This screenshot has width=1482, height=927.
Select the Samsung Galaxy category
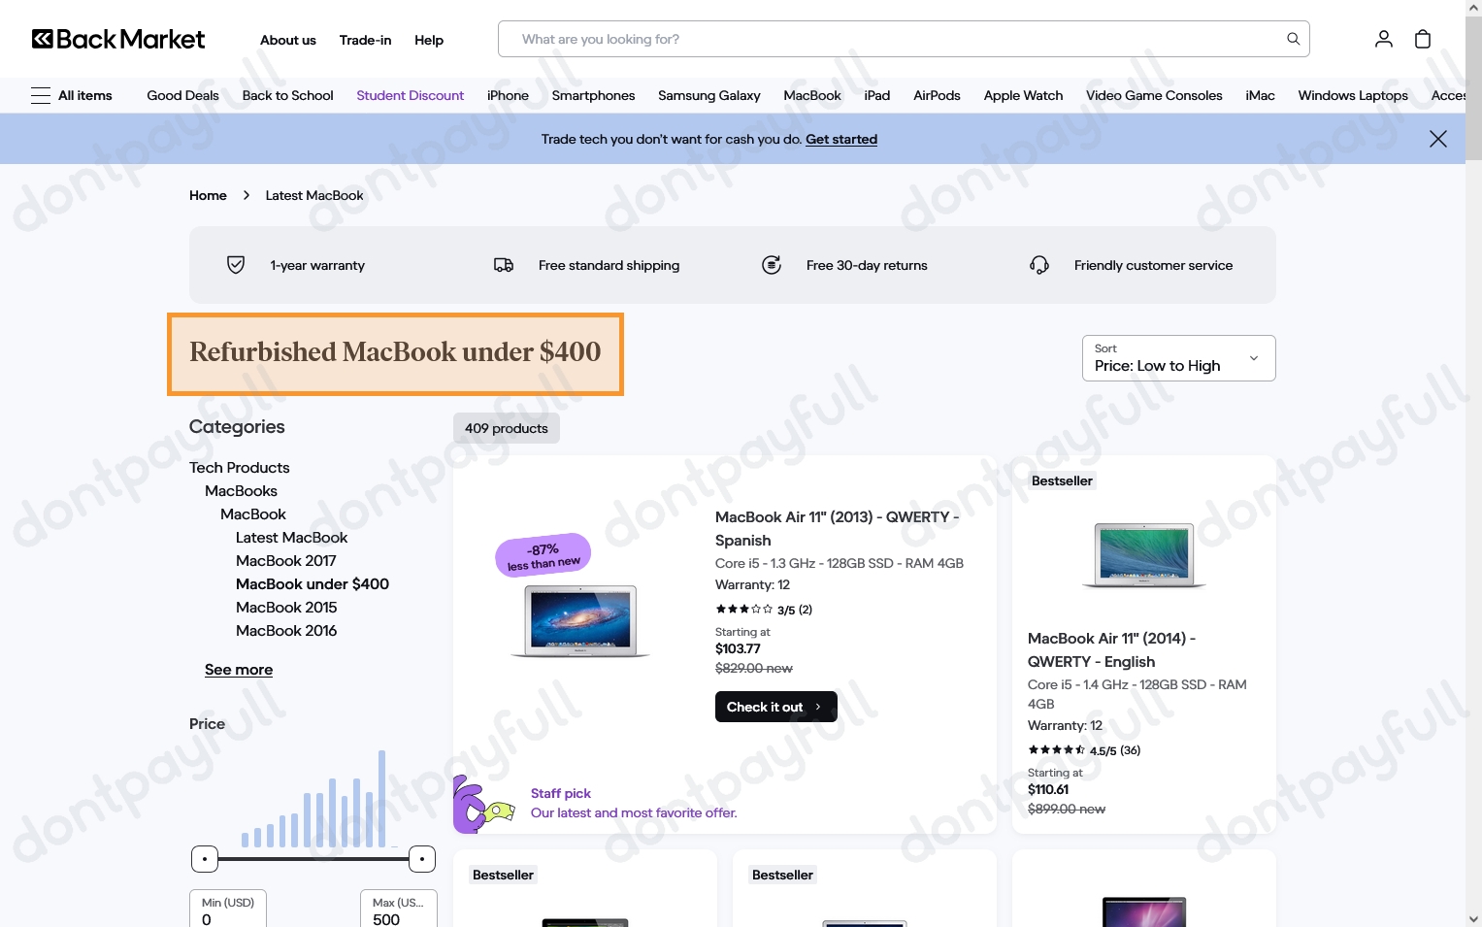[708, 95]
